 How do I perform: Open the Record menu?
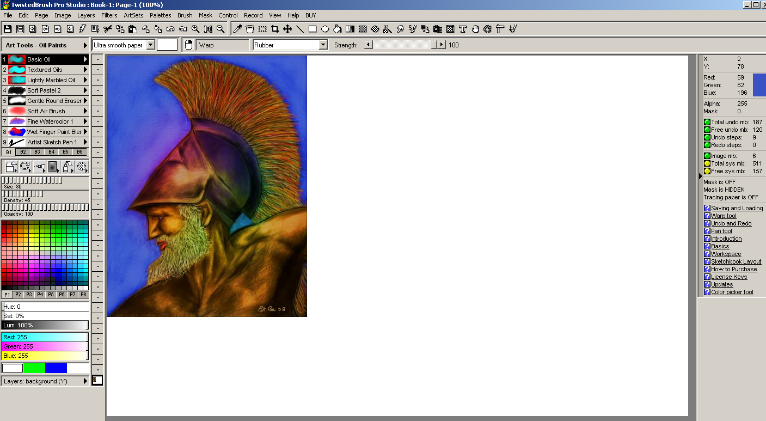click(253, 15)
